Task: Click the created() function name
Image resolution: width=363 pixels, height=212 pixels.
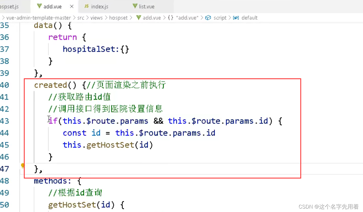Action: (x=50, y=85)
